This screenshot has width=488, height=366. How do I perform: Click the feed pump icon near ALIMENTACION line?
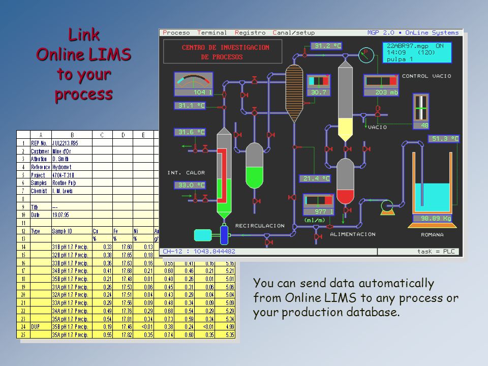pyautogui.click(x=387, y=207)
